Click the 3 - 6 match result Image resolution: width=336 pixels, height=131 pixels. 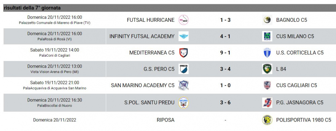(225, 103)
